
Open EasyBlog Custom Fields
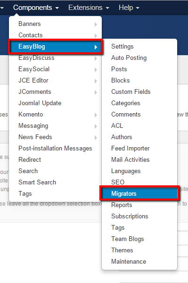(x=139, y=92)
